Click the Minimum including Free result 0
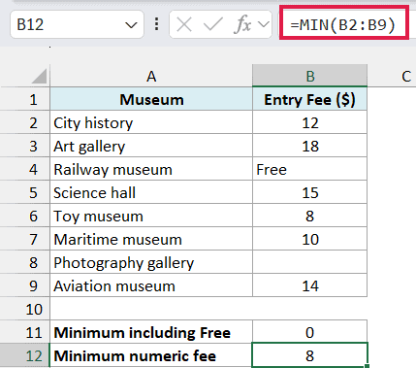This screenshot has width=416, height=368. tap(309, 332)
